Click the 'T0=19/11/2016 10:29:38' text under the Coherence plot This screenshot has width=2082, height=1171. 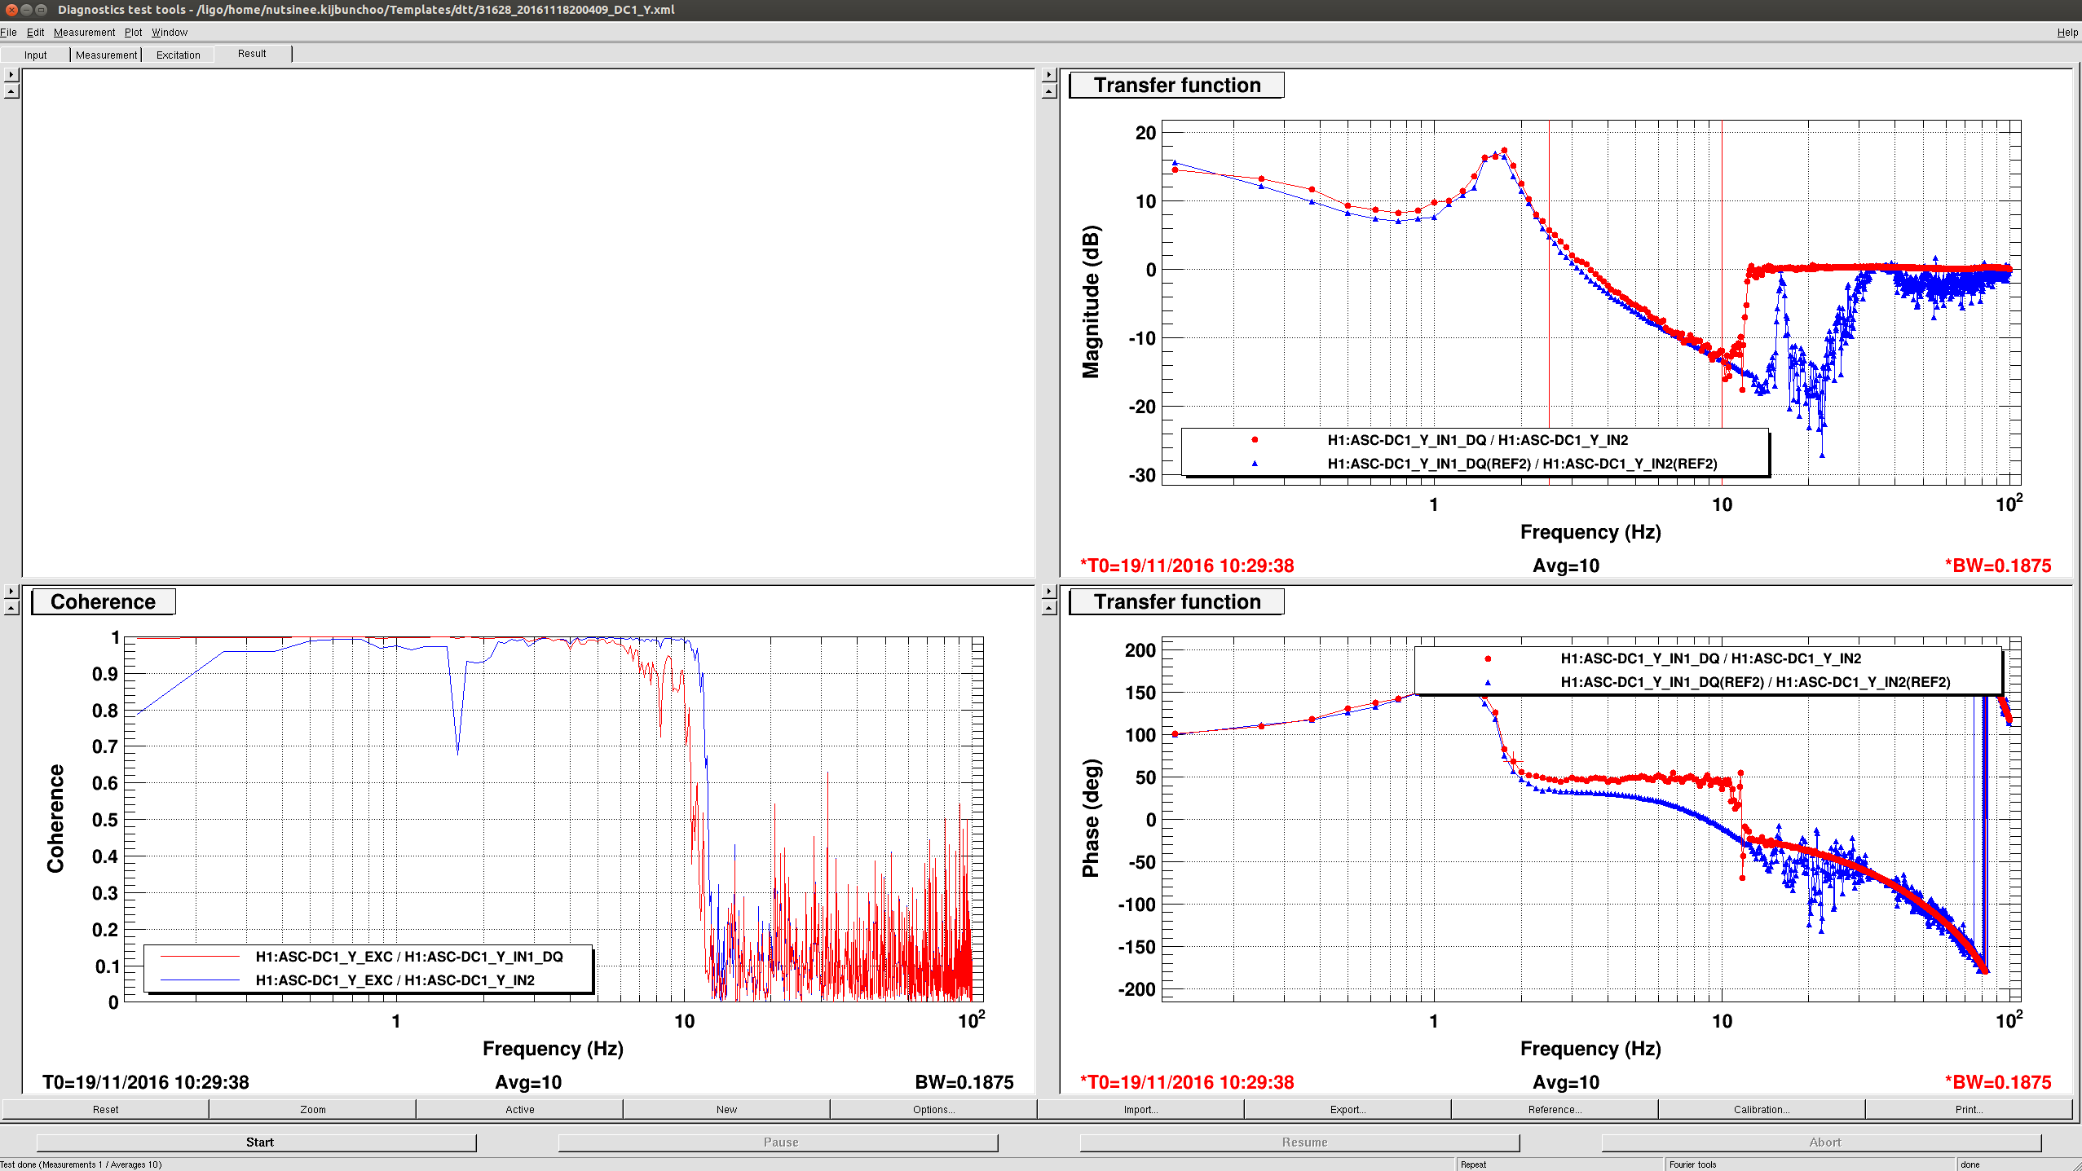tap(146, 1082)
